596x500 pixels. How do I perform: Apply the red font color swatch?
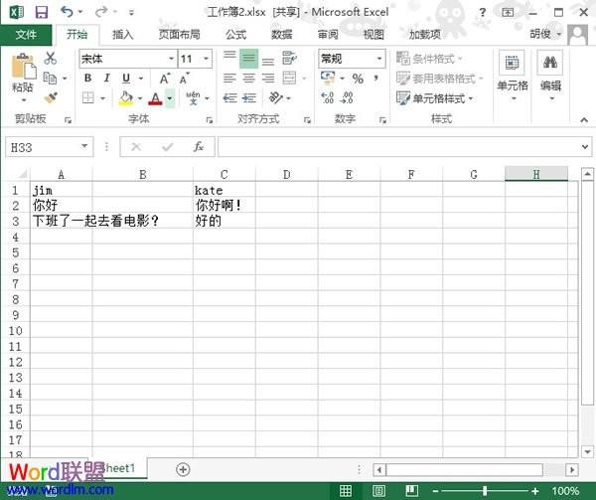pos(155,98)
